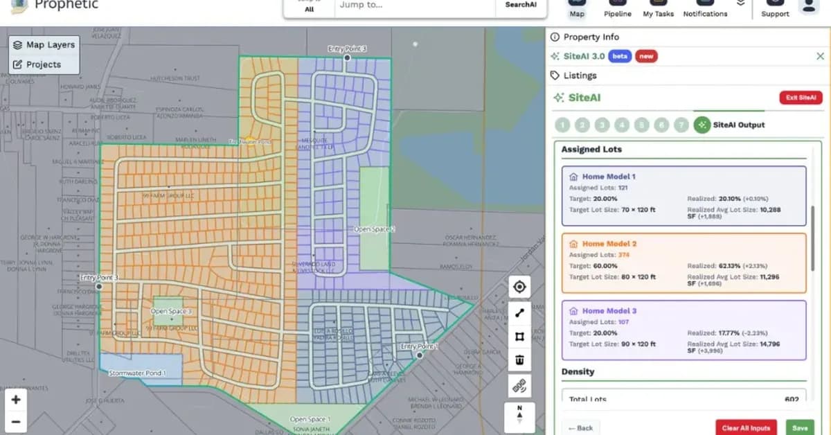831x435 pixels.
Task: Select the polygon shape drawing tool
Action: pyautogui.click(x=519, y=337)
